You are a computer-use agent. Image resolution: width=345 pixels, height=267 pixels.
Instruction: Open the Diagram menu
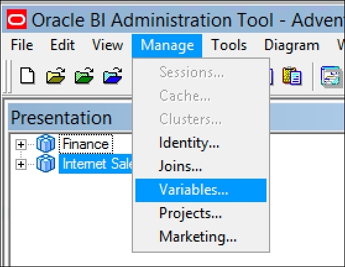(292, 45)
